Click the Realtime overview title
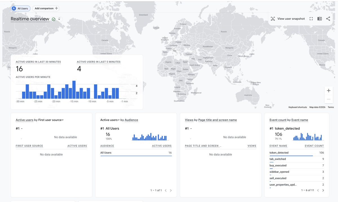 click(30, 19)
